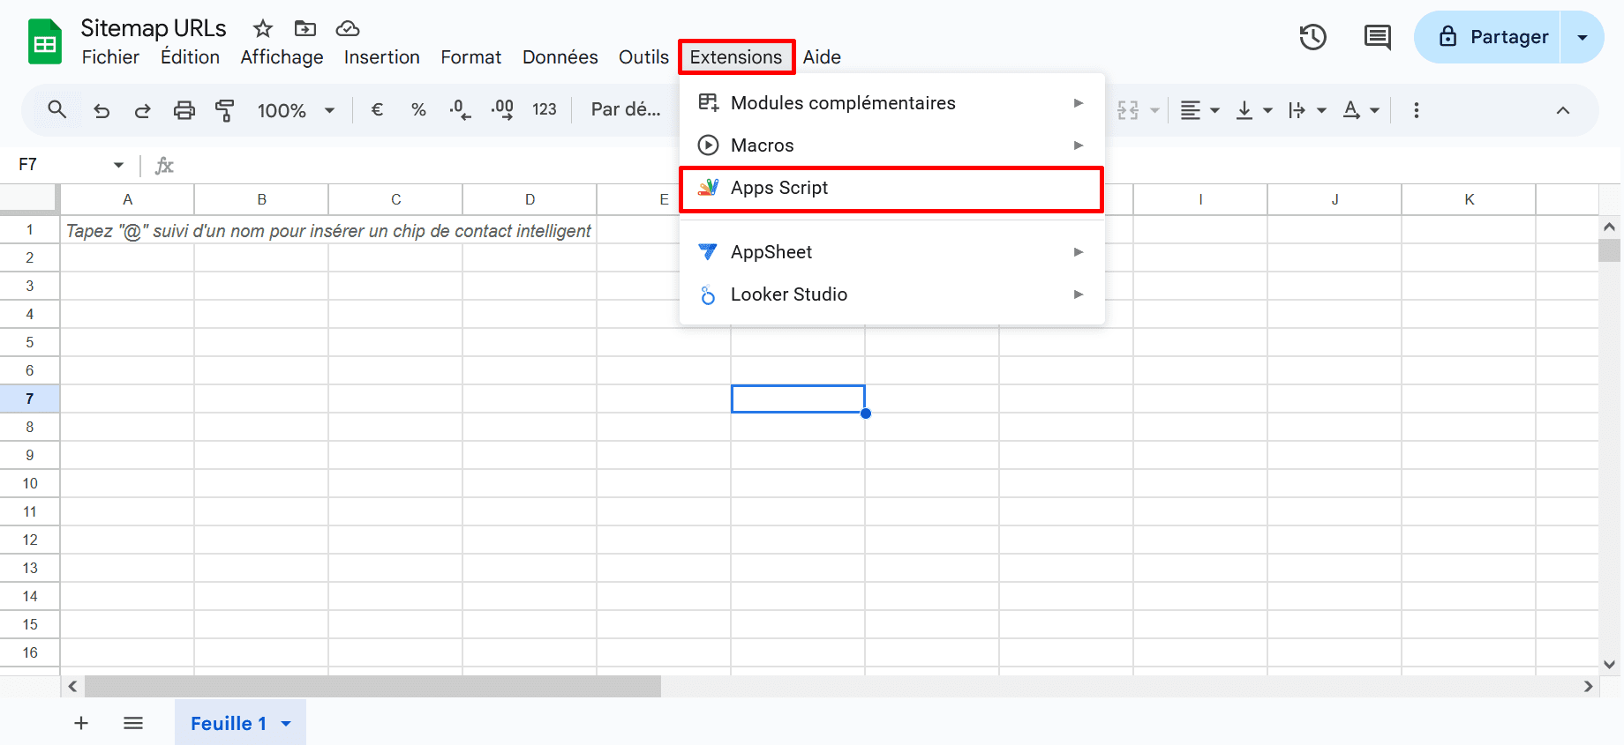The image size is (1624, 745).
Task: Click the print icon in toolbar
Action: [x=184, y=110]
